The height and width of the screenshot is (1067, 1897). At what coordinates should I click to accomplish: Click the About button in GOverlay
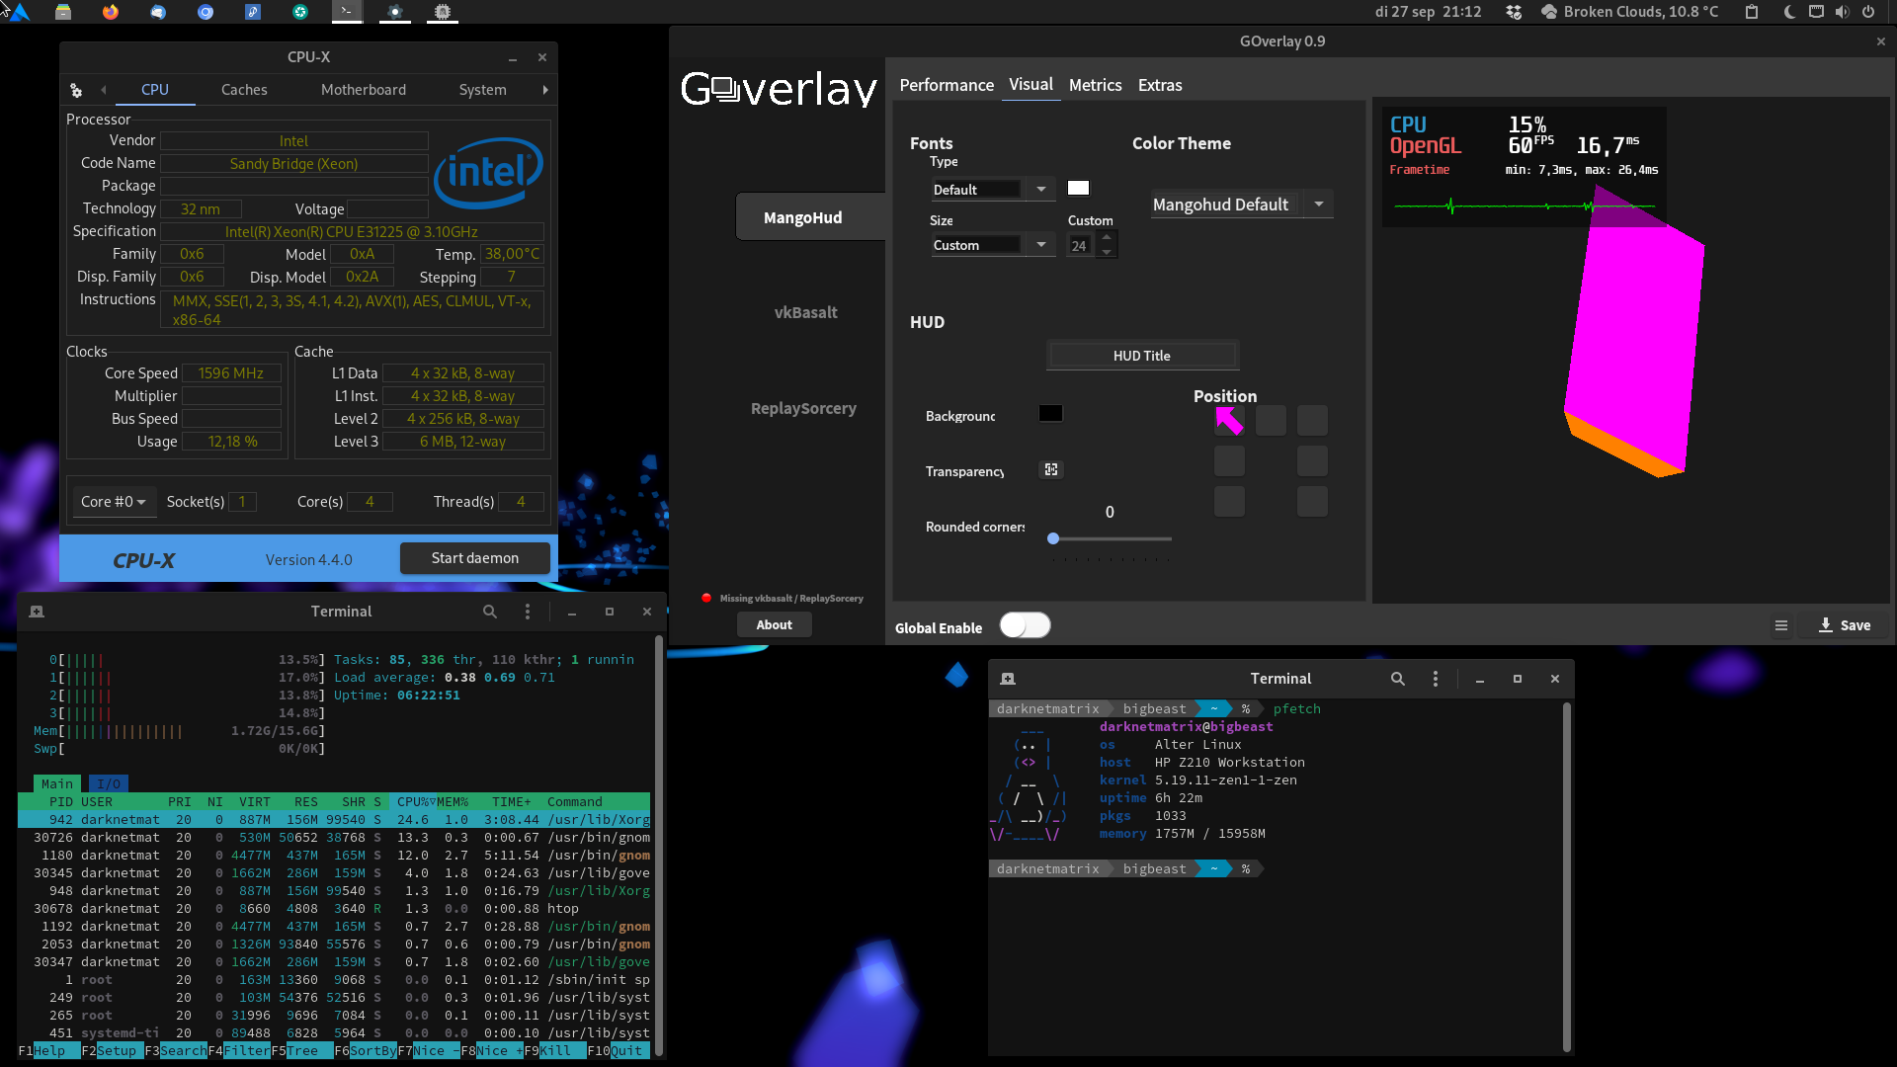[774, 624]
